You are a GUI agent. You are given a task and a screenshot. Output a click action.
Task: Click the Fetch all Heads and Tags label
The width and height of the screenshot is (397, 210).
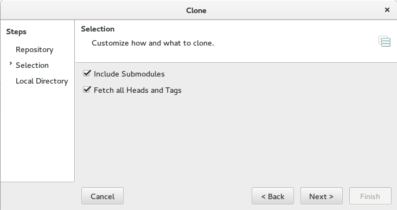click(x=137, y=91)
